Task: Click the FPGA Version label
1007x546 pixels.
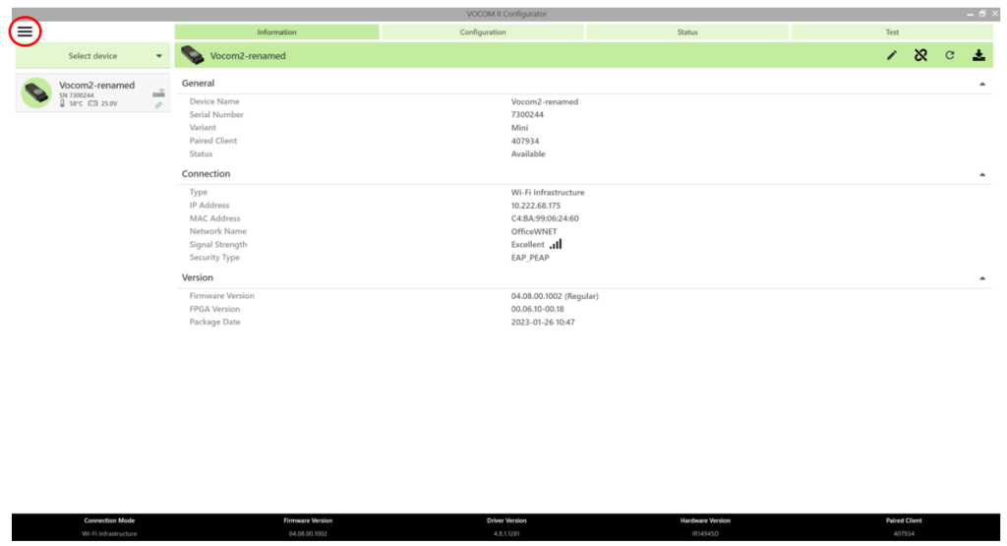Action: pyautogui.click(x=214, y=309)
